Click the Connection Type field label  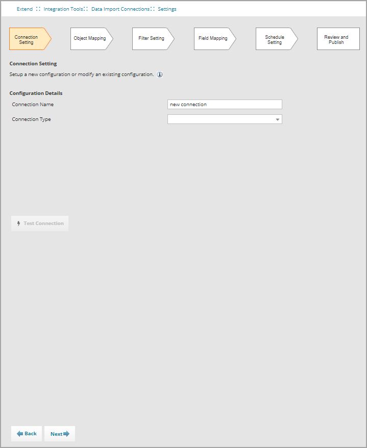[x=31, y=119]
